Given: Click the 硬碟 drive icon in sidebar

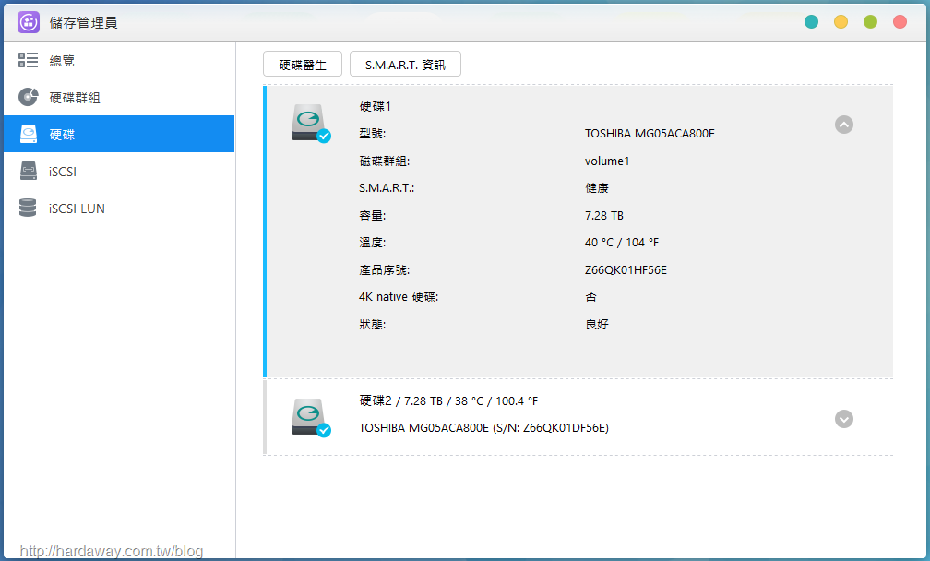Looking at the screenshot, I should click(28, 134).
